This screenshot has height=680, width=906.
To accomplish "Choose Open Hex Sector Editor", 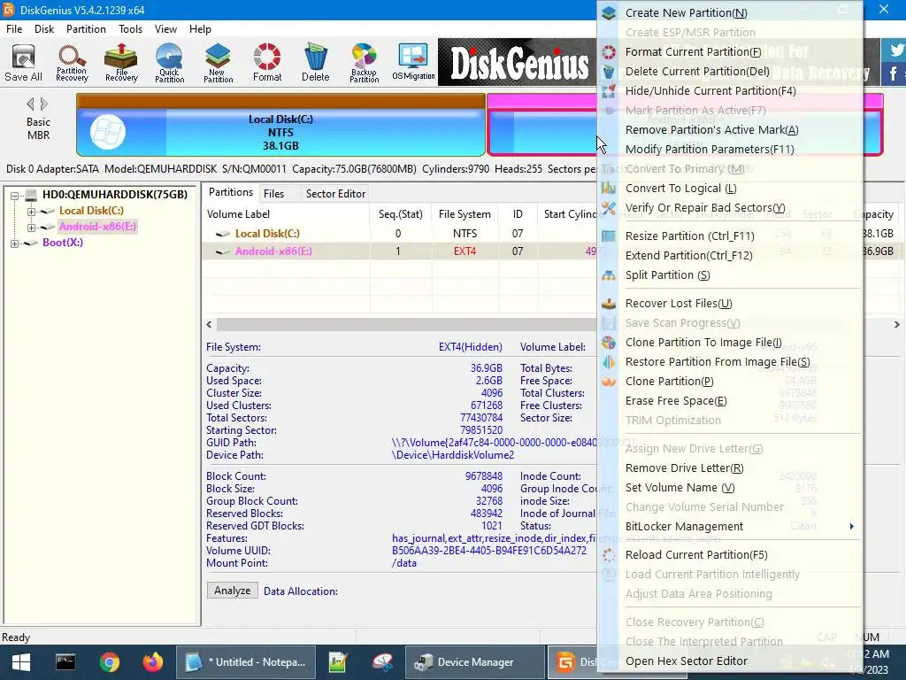I will [687, 661].
